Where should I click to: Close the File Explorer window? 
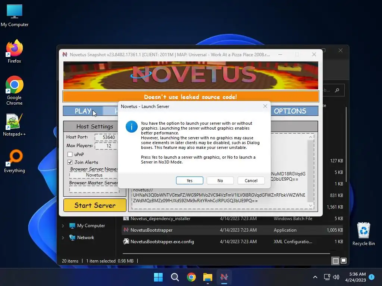click(x=341, y=50)
